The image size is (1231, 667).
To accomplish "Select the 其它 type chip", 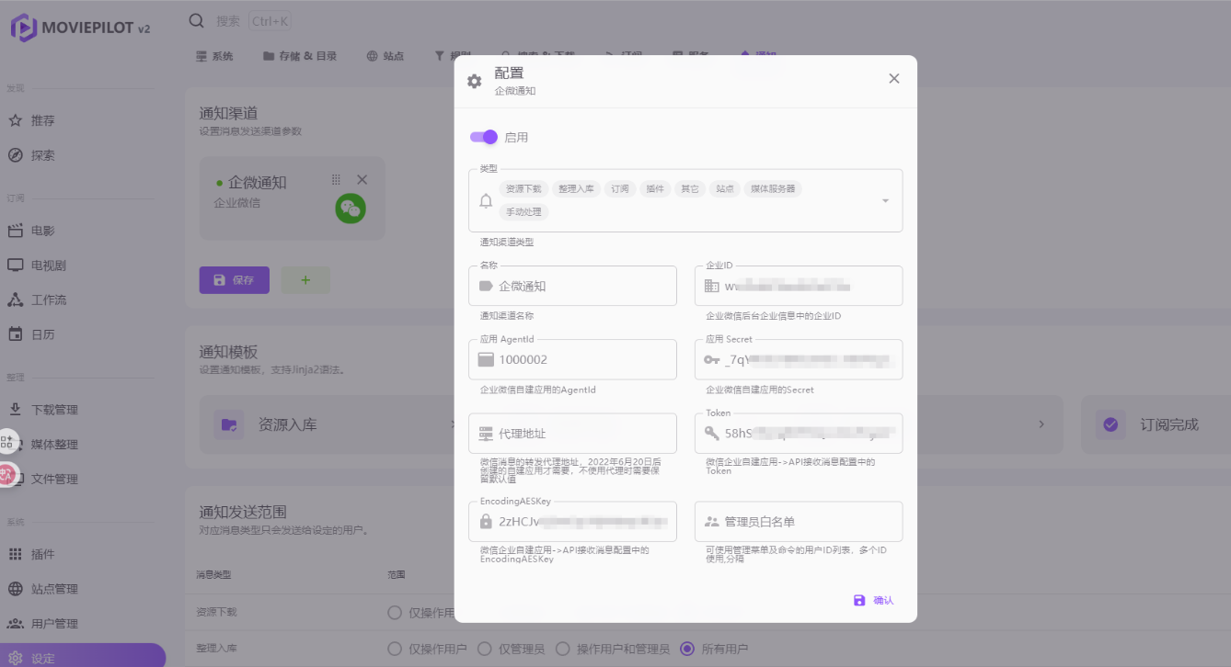I will pyautogui.click(x=689, y=189).
